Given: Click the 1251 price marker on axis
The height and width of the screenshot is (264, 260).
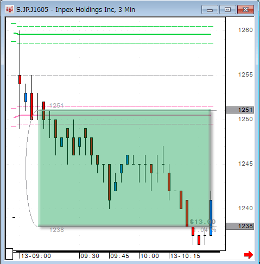Looking at the screenshot, I should [x=240, y=110].
